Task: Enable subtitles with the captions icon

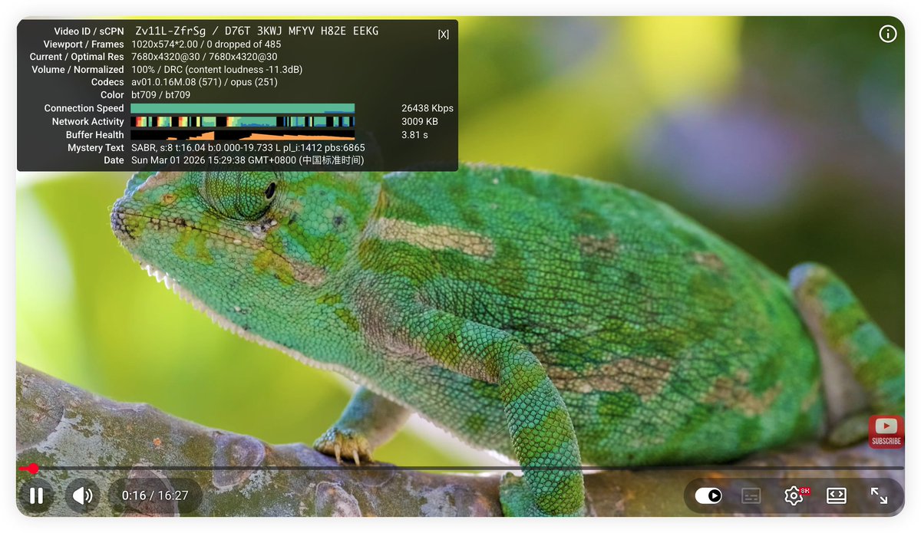Action: click(x=751, y=496)
